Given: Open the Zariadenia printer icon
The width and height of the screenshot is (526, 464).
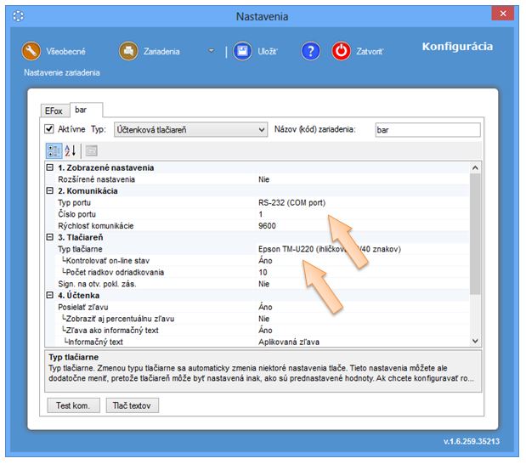Looking at the screenshot, I should click(x=128, y=51).
